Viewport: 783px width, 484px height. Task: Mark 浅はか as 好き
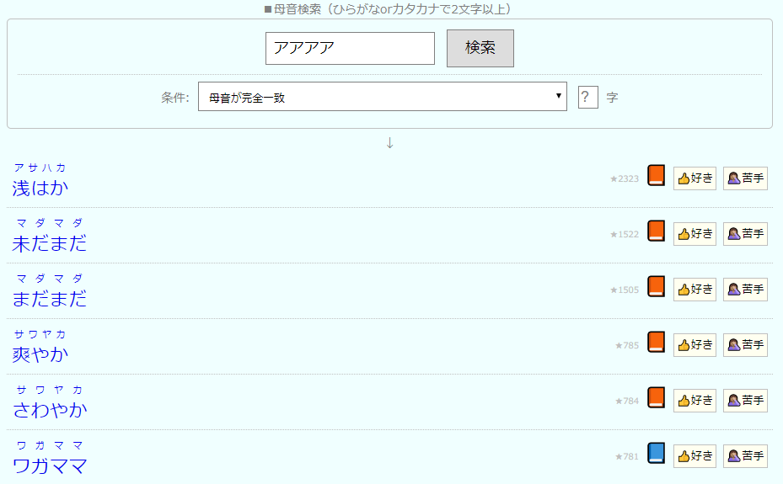(x=695, y=178)
